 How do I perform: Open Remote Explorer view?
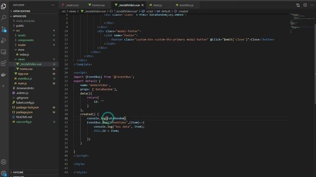coord(3,52)
